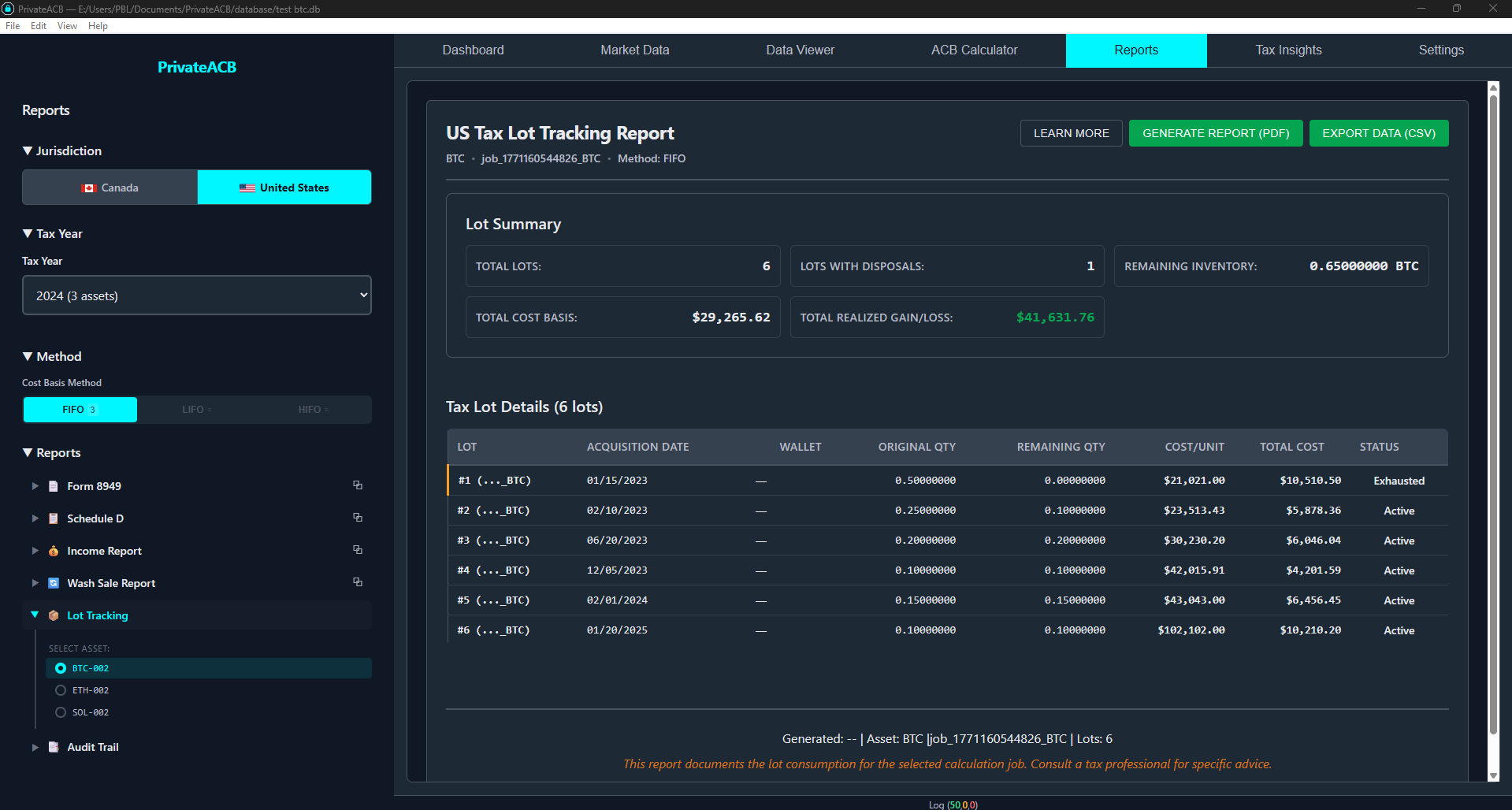The image size is (1512, 810).
Task: Select the SOL-002 asset radio button
Action: [x=61, y=712]
